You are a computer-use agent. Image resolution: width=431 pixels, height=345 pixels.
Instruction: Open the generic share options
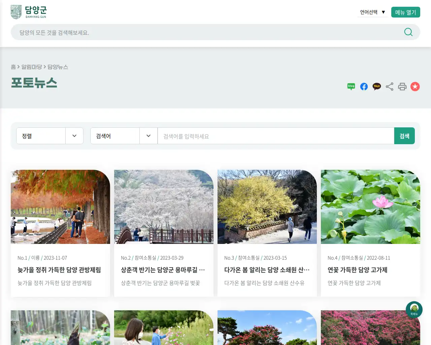389,86
